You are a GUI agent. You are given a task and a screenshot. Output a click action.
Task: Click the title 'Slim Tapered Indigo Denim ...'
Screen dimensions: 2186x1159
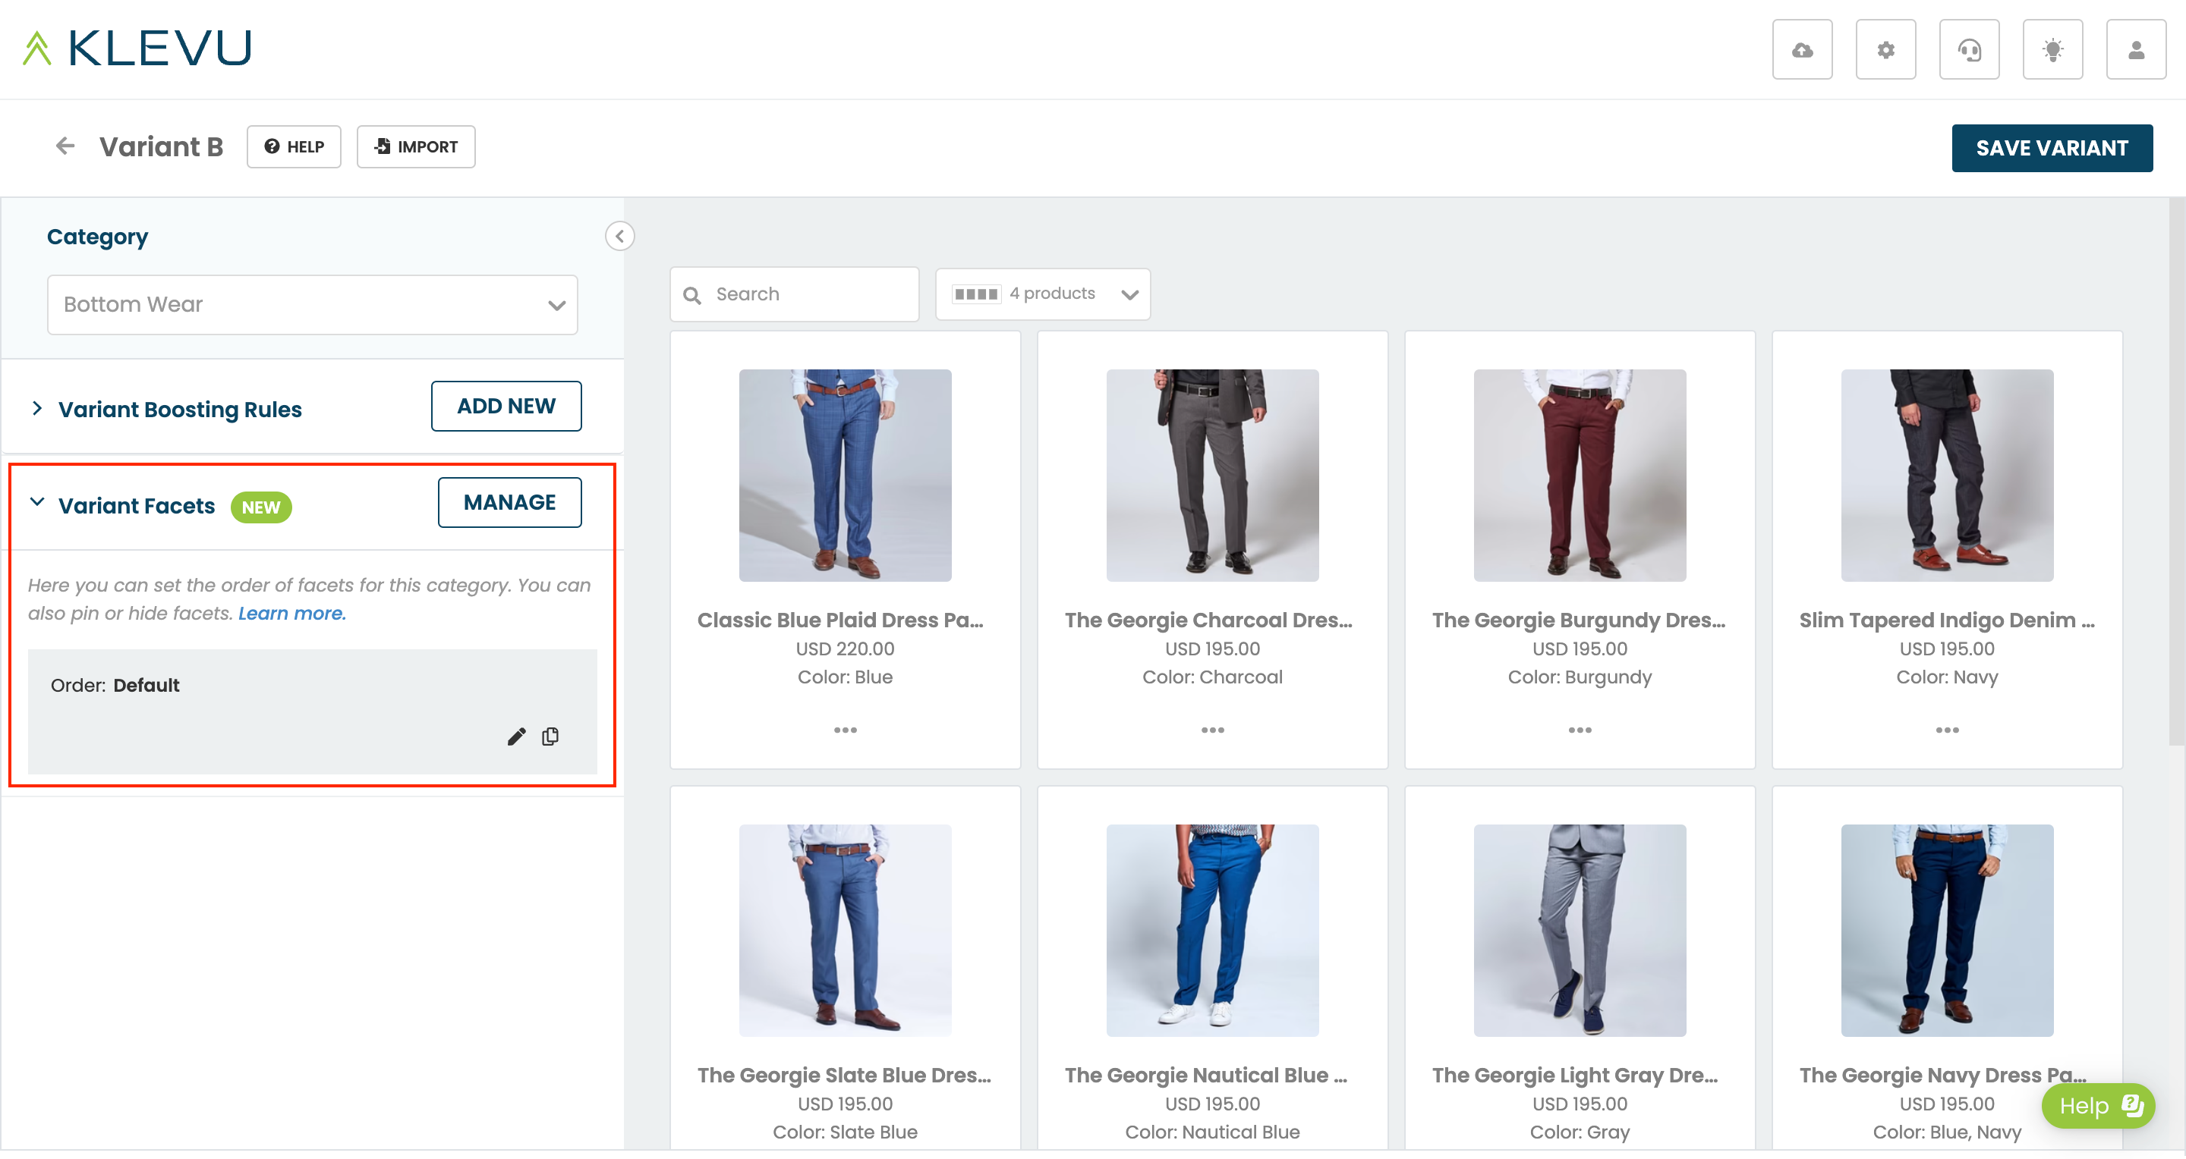point(1948,620)
